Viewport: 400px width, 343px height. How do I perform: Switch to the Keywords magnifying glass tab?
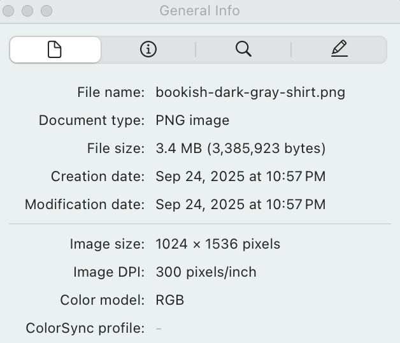243,50
